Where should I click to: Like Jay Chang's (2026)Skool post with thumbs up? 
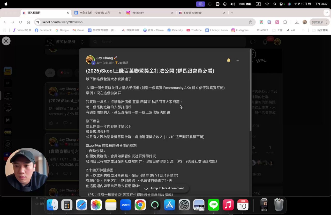[x=51, y=123]
